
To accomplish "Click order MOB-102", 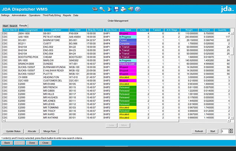I will (78, 70).
